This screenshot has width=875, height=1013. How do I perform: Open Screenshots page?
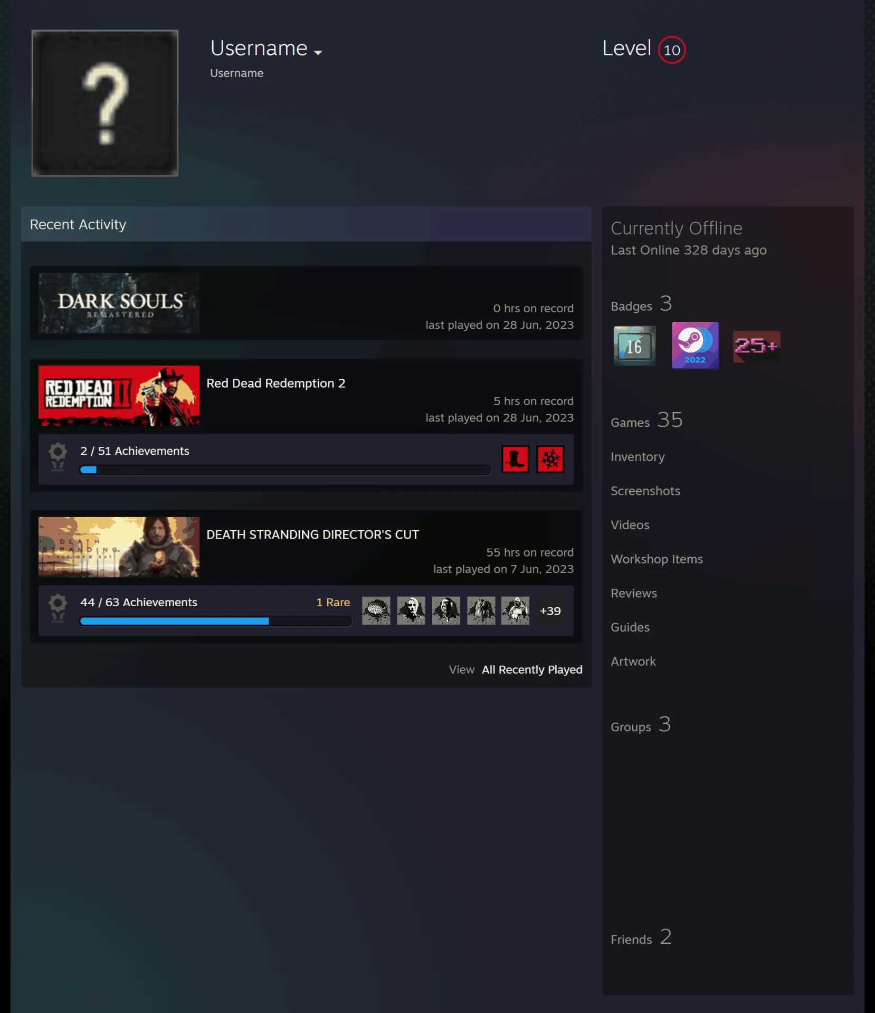coord(645,491)
